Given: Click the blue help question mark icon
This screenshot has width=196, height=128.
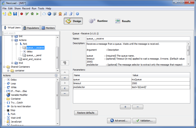Looking at the screenshot, I should coord(77,14).
